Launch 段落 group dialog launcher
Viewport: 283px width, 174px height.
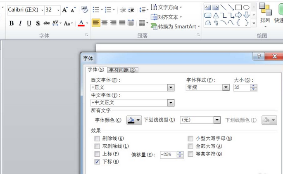198,35
